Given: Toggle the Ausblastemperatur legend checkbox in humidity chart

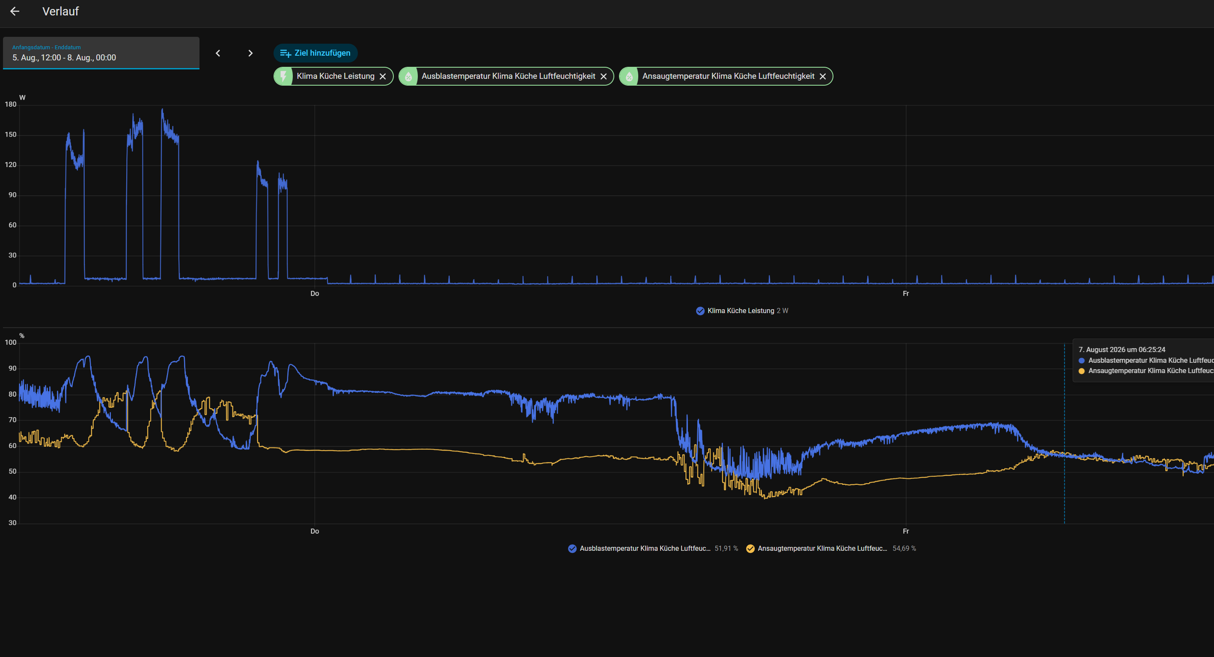Looking at the screenshot, I should point(572,549).
